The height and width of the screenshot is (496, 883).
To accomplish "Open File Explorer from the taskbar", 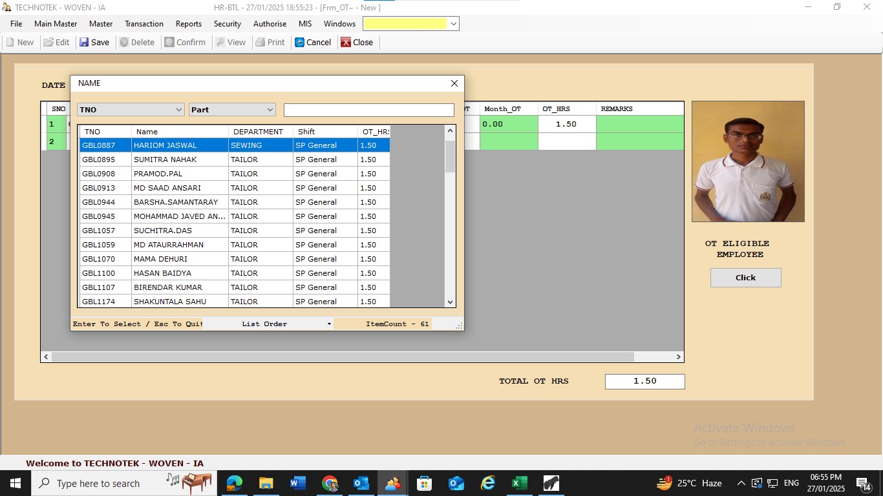I will pyautogui.click(x=266, y=483).
